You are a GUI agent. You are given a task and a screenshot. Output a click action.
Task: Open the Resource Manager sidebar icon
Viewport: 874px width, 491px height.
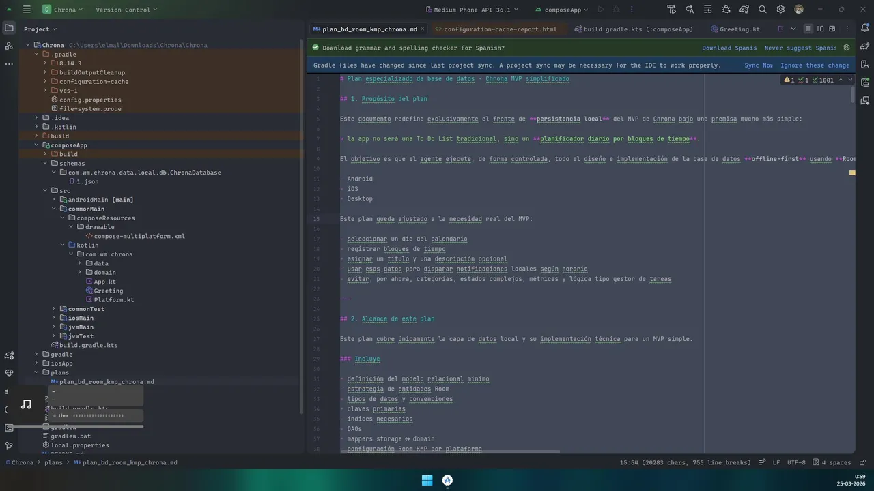pyautogui.click(x=9, y=46)
